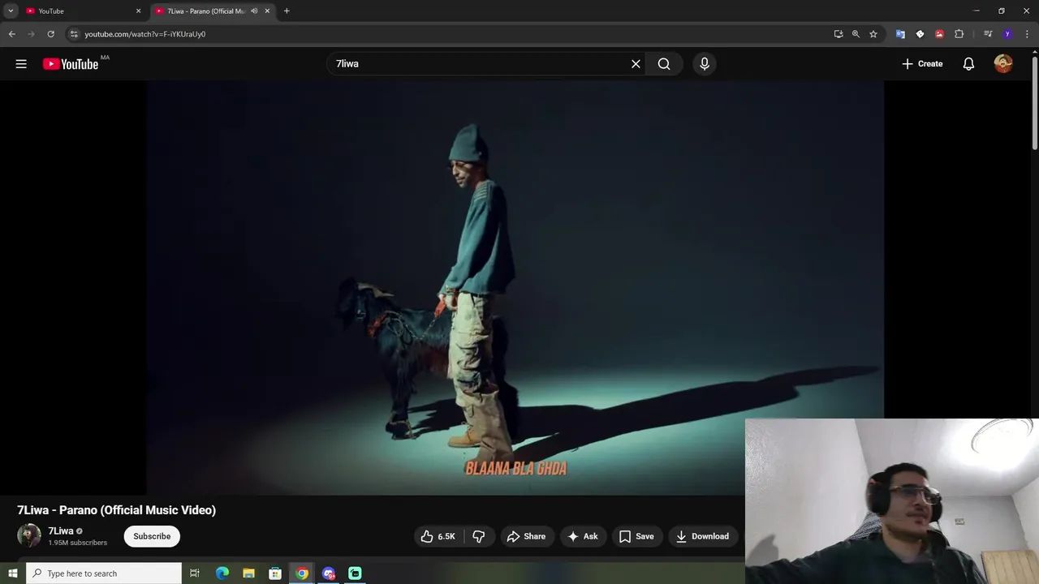Viewport: 1039px width, 584px height.
Task: Open Microsoft Store from the taskbar
Action: (275, 573)
